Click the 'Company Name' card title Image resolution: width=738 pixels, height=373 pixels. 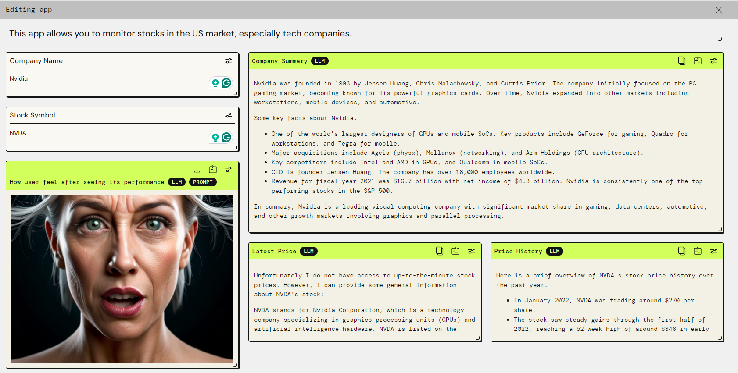36,61
